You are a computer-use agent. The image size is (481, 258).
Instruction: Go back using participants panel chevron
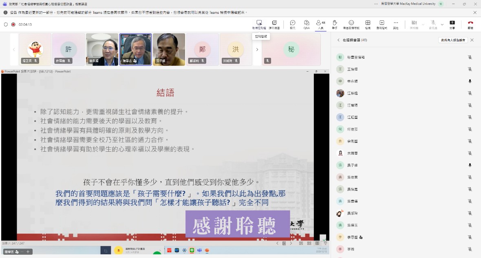pyautogui.click(x=338, y=40)
